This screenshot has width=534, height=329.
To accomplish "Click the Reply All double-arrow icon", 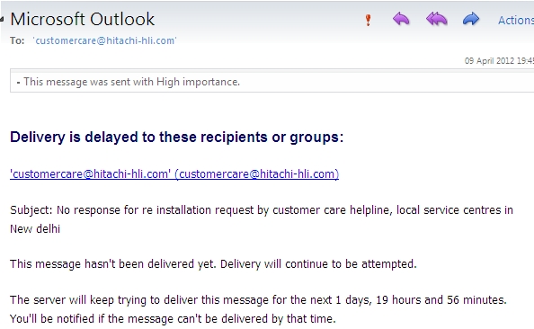I will pyautogui.click(x=437, y=19).
